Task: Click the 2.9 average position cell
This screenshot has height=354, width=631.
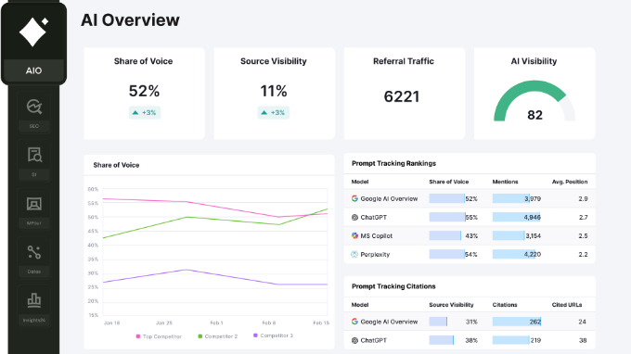Action: pos(583,198)
